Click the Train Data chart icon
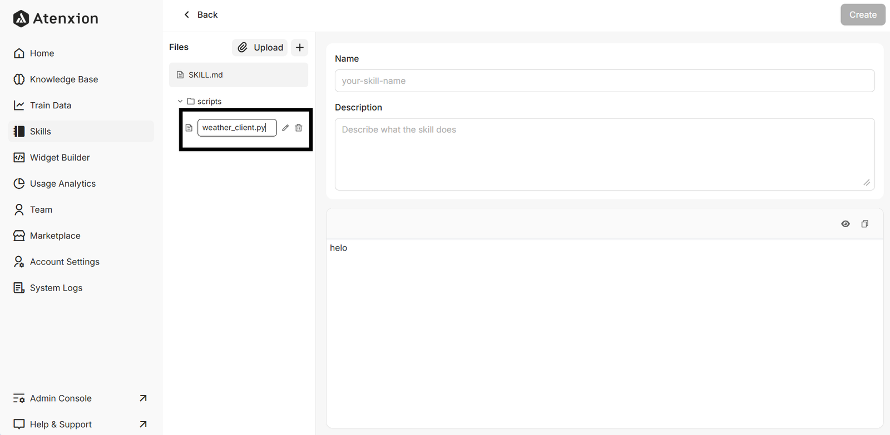 coord(19,106)
